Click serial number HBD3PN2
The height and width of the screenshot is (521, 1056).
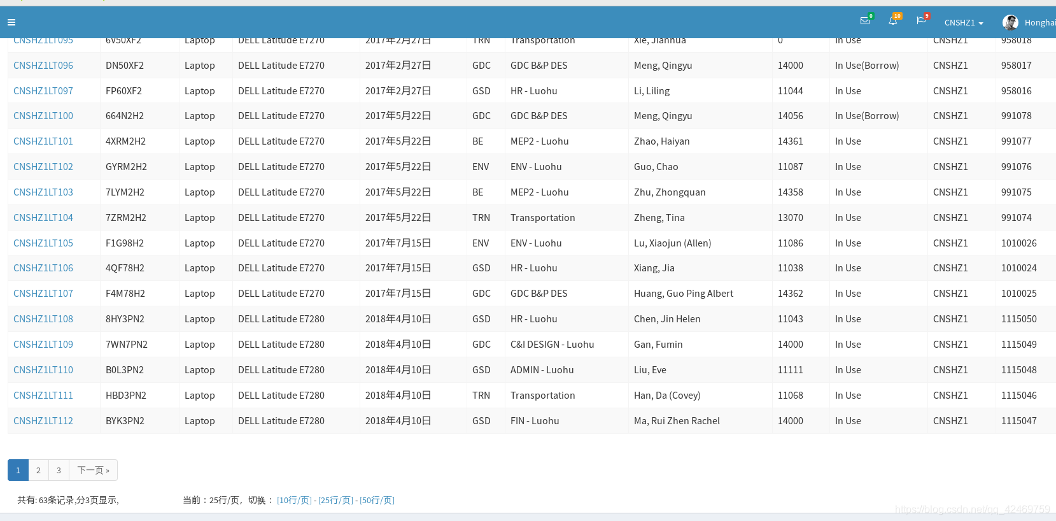[x=126, y=396]
